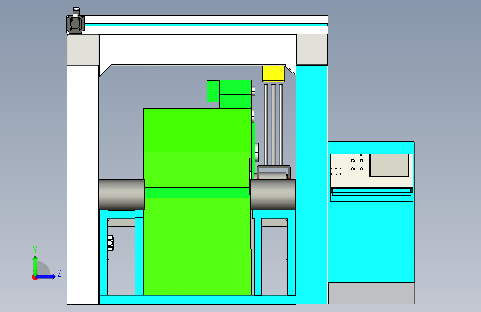The width and height of the screenshot is (481, 312).
Task: Select the gray cylinder on the left side
Action: click(x=122, y=195)
